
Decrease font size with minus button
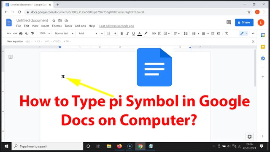(x=102, y=33)
